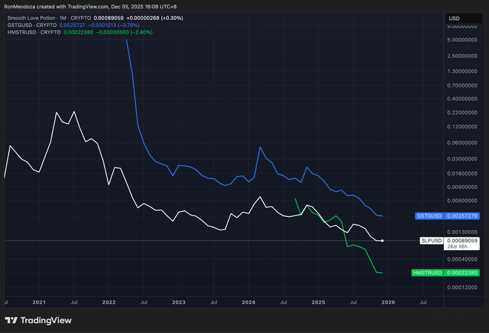Click the 1M interval in legend title
Screen dimensions: 489x333
[x=63, y=18]
